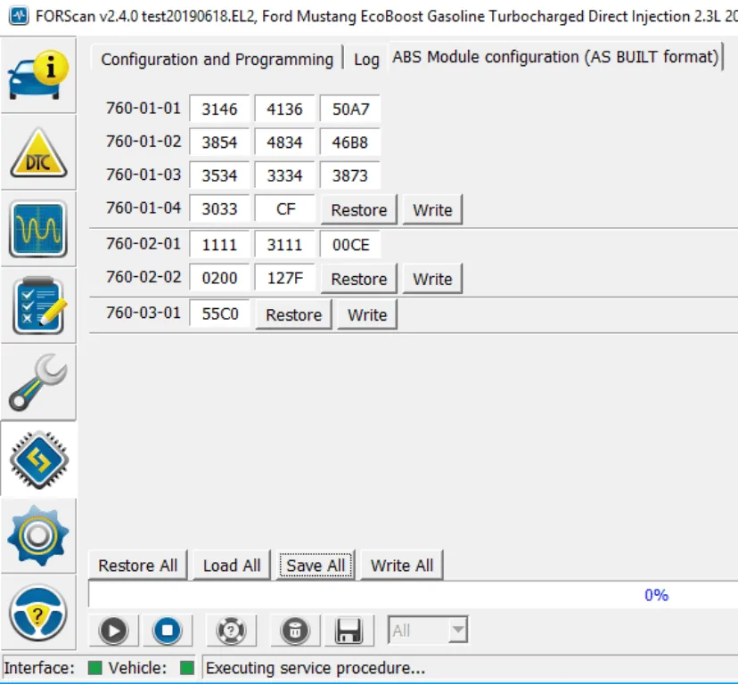Open the All filter dropdown
Image resolution: width=738 pixels, height=684 pixels.
click(428, 630)
